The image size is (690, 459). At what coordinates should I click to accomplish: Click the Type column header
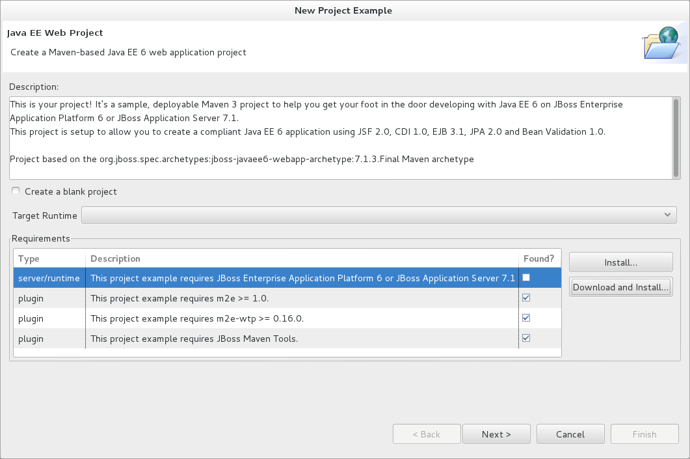point(49,258)
